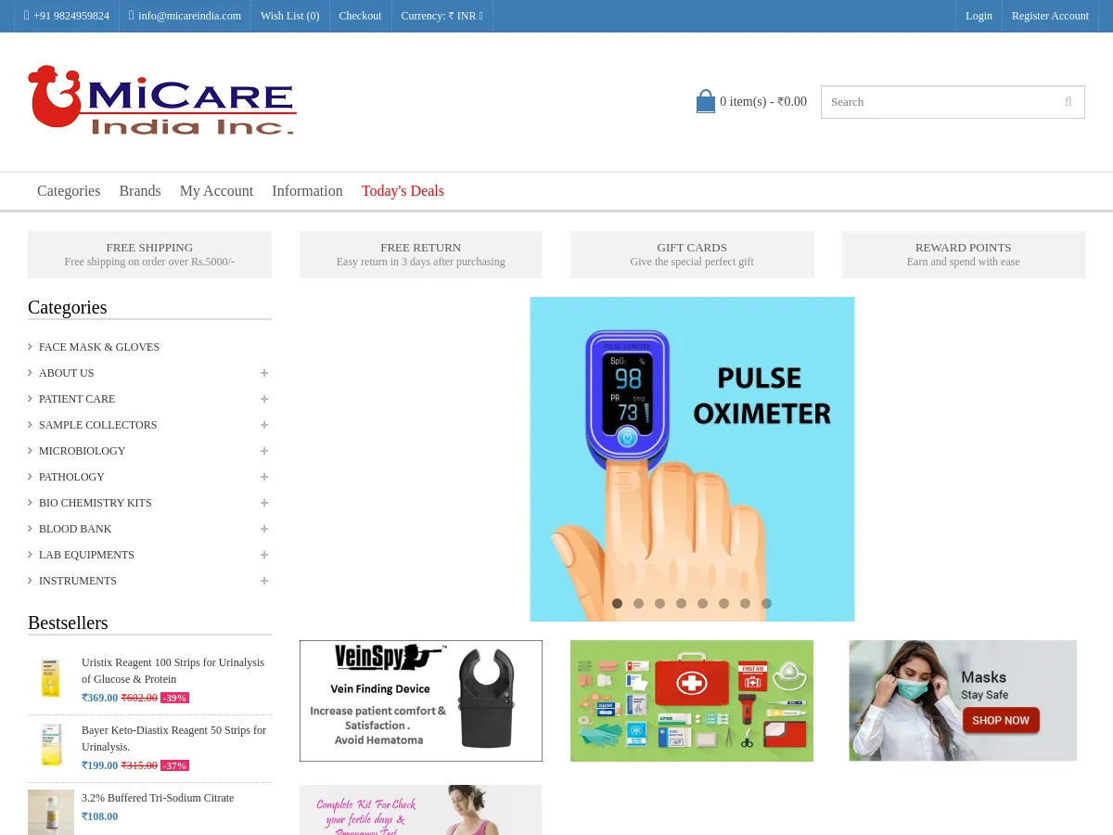The image size is (1113, 835).
Task: Open 3.2% Buffered Tri-Sodium Citrate link
Action: (158, 798)
